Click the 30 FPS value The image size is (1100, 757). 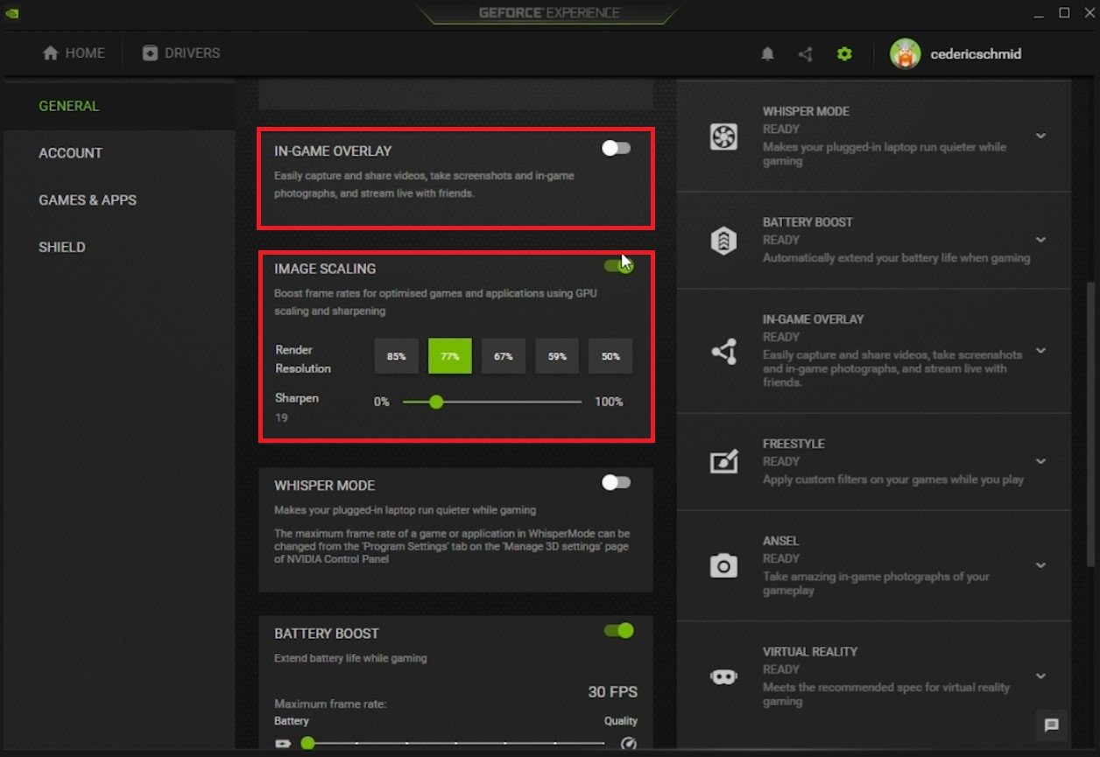(613, 692)
